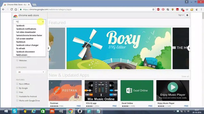Screen dimensions: 204x114
Task: Open the browser home page icon
Action: 16,9
